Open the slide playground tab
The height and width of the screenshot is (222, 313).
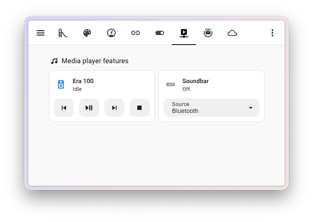[x=63, y=33]
